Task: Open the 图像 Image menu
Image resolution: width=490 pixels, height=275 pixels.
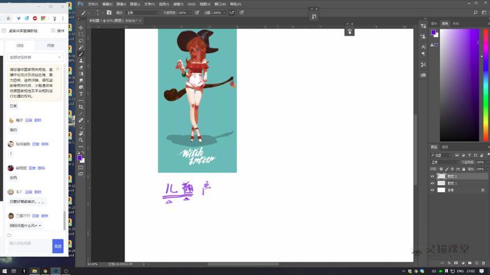Action: pos(121,4)
